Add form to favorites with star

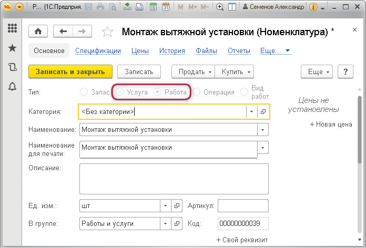pos(107,32)
